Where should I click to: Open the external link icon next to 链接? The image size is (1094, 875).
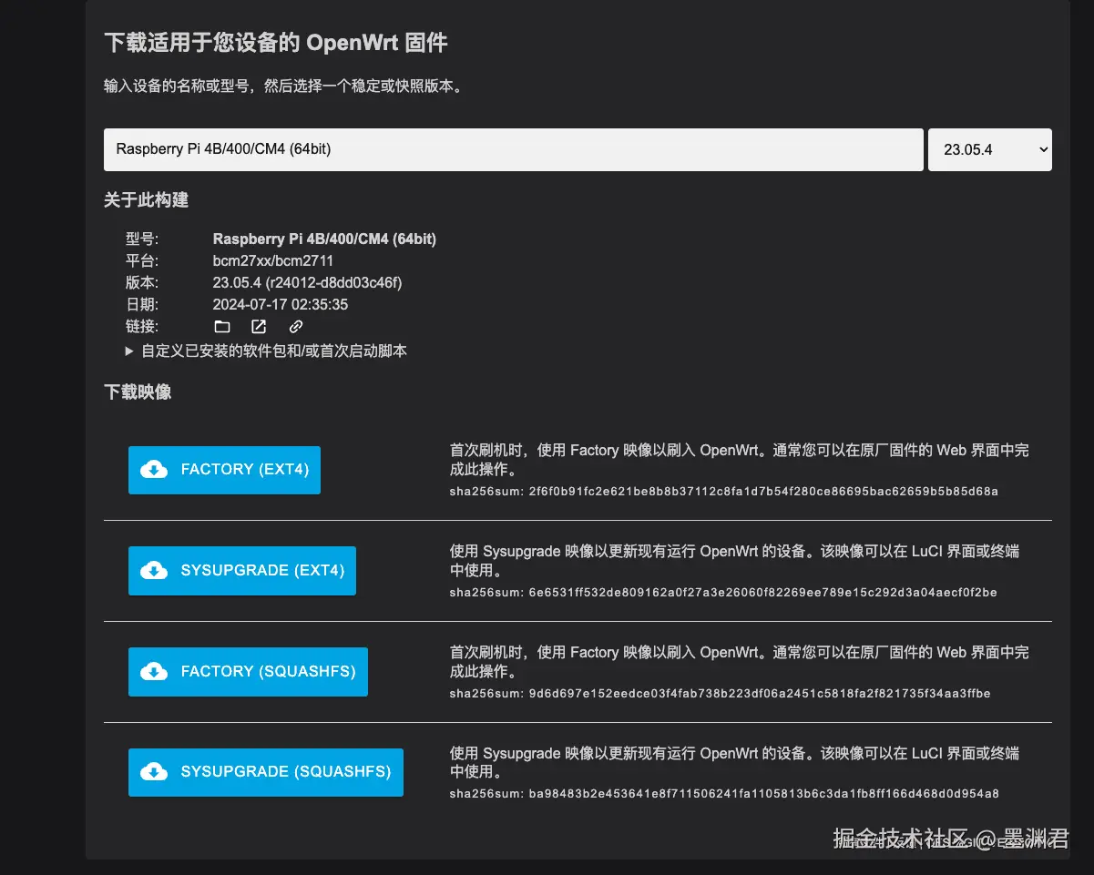pos(259,327)
